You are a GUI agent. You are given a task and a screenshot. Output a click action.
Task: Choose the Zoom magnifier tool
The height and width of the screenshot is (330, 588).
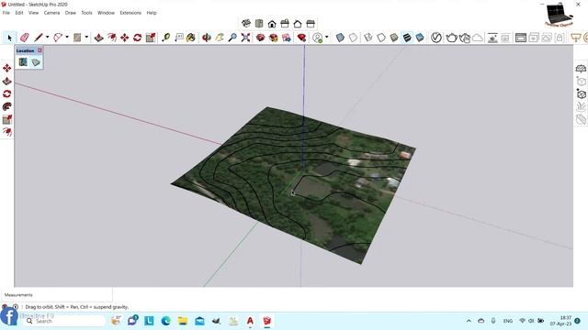coord(232,38)
